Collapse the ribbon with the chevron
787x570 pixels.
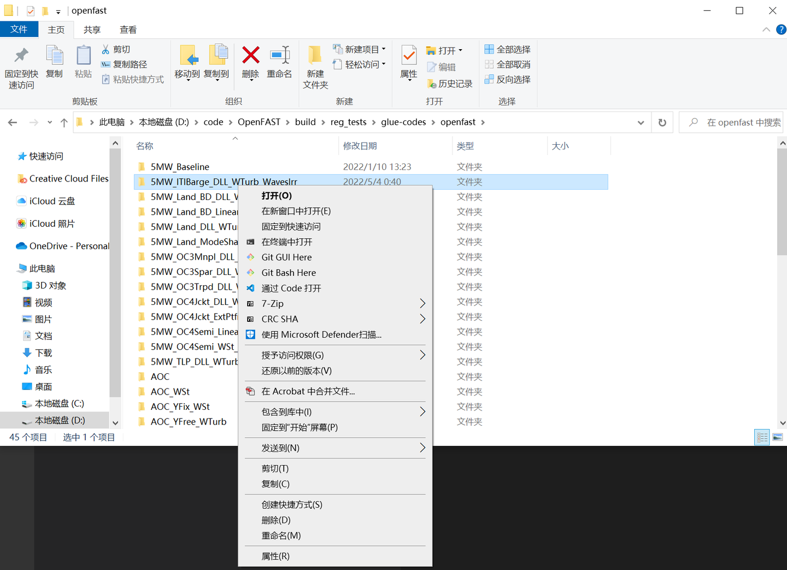pyautogui.click(x=766, y=30)
